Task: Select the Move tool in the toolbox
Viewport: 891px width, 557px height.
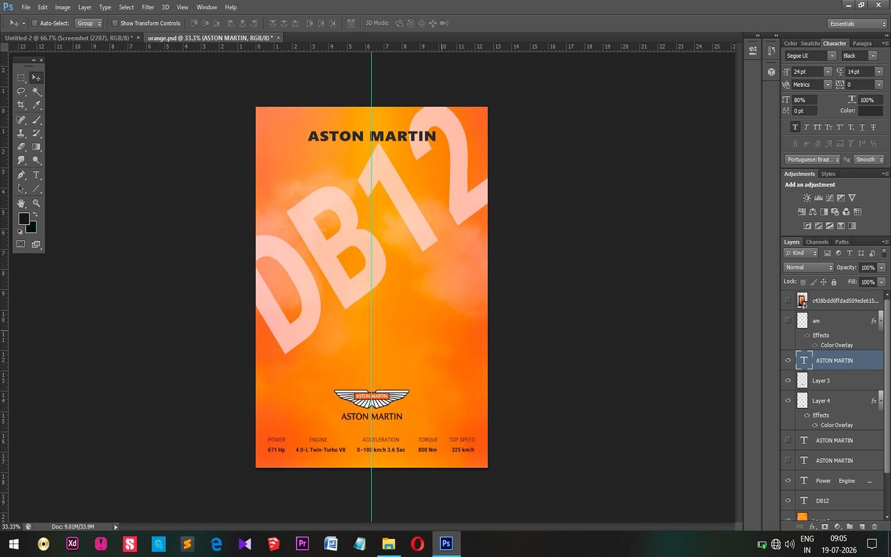Action: (x=36, y=78)
